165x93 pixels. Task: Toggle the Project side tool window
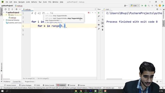1,11
